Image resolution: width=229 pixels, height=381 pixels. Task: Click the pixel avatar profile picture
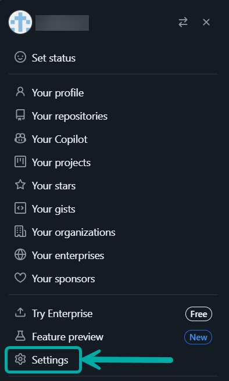pyautogui.click(x=20, y=22)
